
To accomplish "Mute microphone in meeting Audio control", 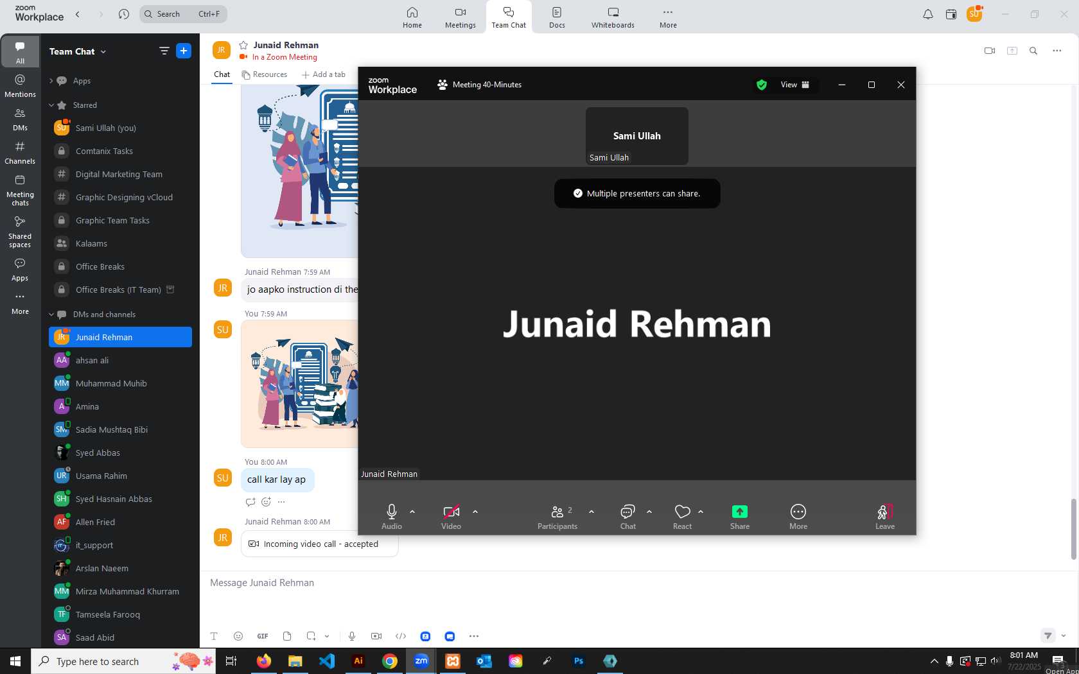I will [x=391, y=517].
